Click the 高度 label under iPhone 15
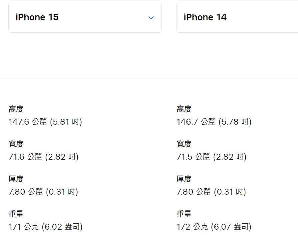298x249 pixels. (x=16, y=109)
